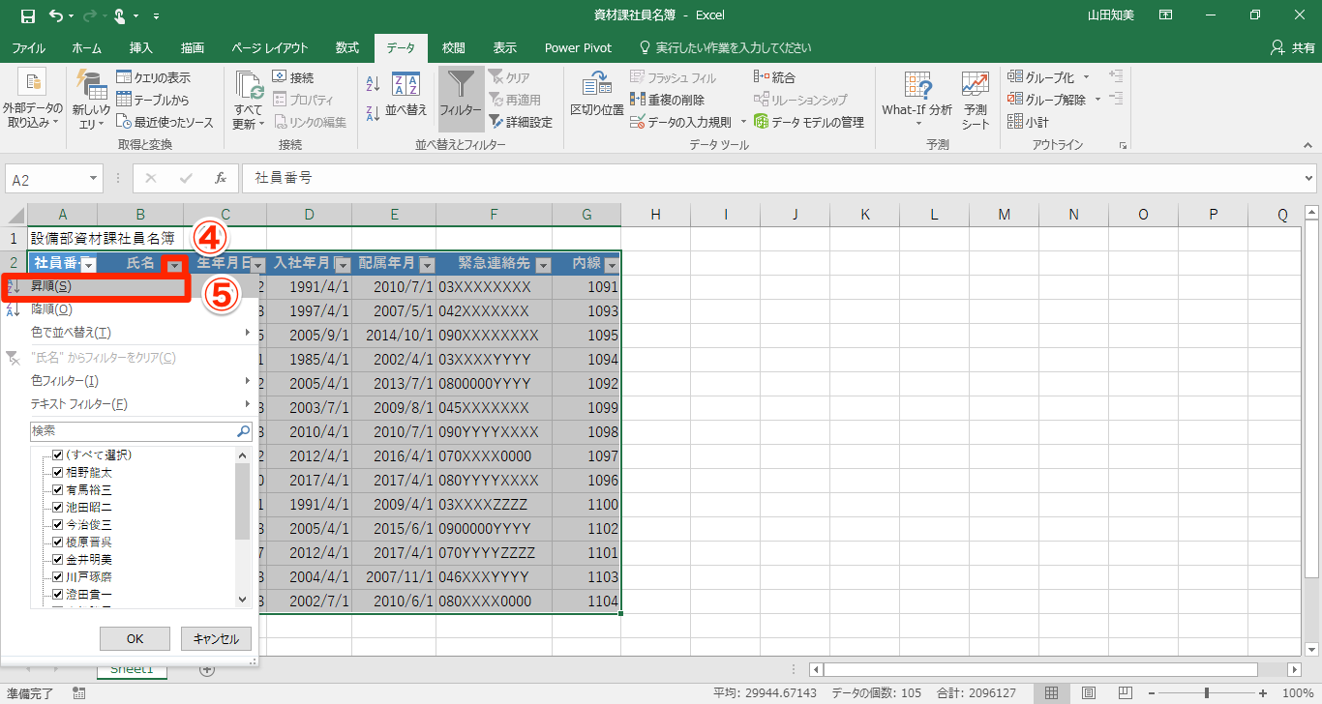Click the zoom slider handle in the status bar
The height and width of the screenshot is (704, 1322).
(1207, 693)
